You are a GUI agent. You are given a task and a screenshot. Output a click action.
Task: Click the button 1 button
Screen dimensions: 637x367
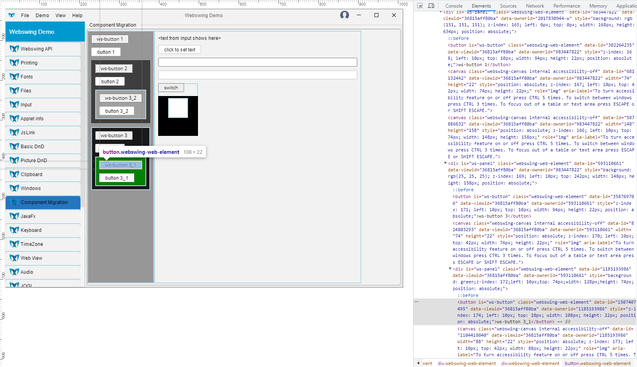(106, 52)
